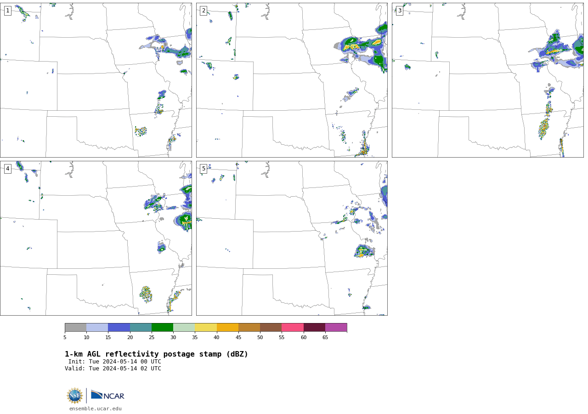Click the colorbar tick label 35
The height and width of the screenshot is (414, 588).
point(195,337)
